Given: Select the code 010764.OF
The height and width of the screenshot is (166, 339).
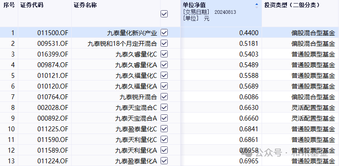Looking at the screenshot, I should coord(53,97).
